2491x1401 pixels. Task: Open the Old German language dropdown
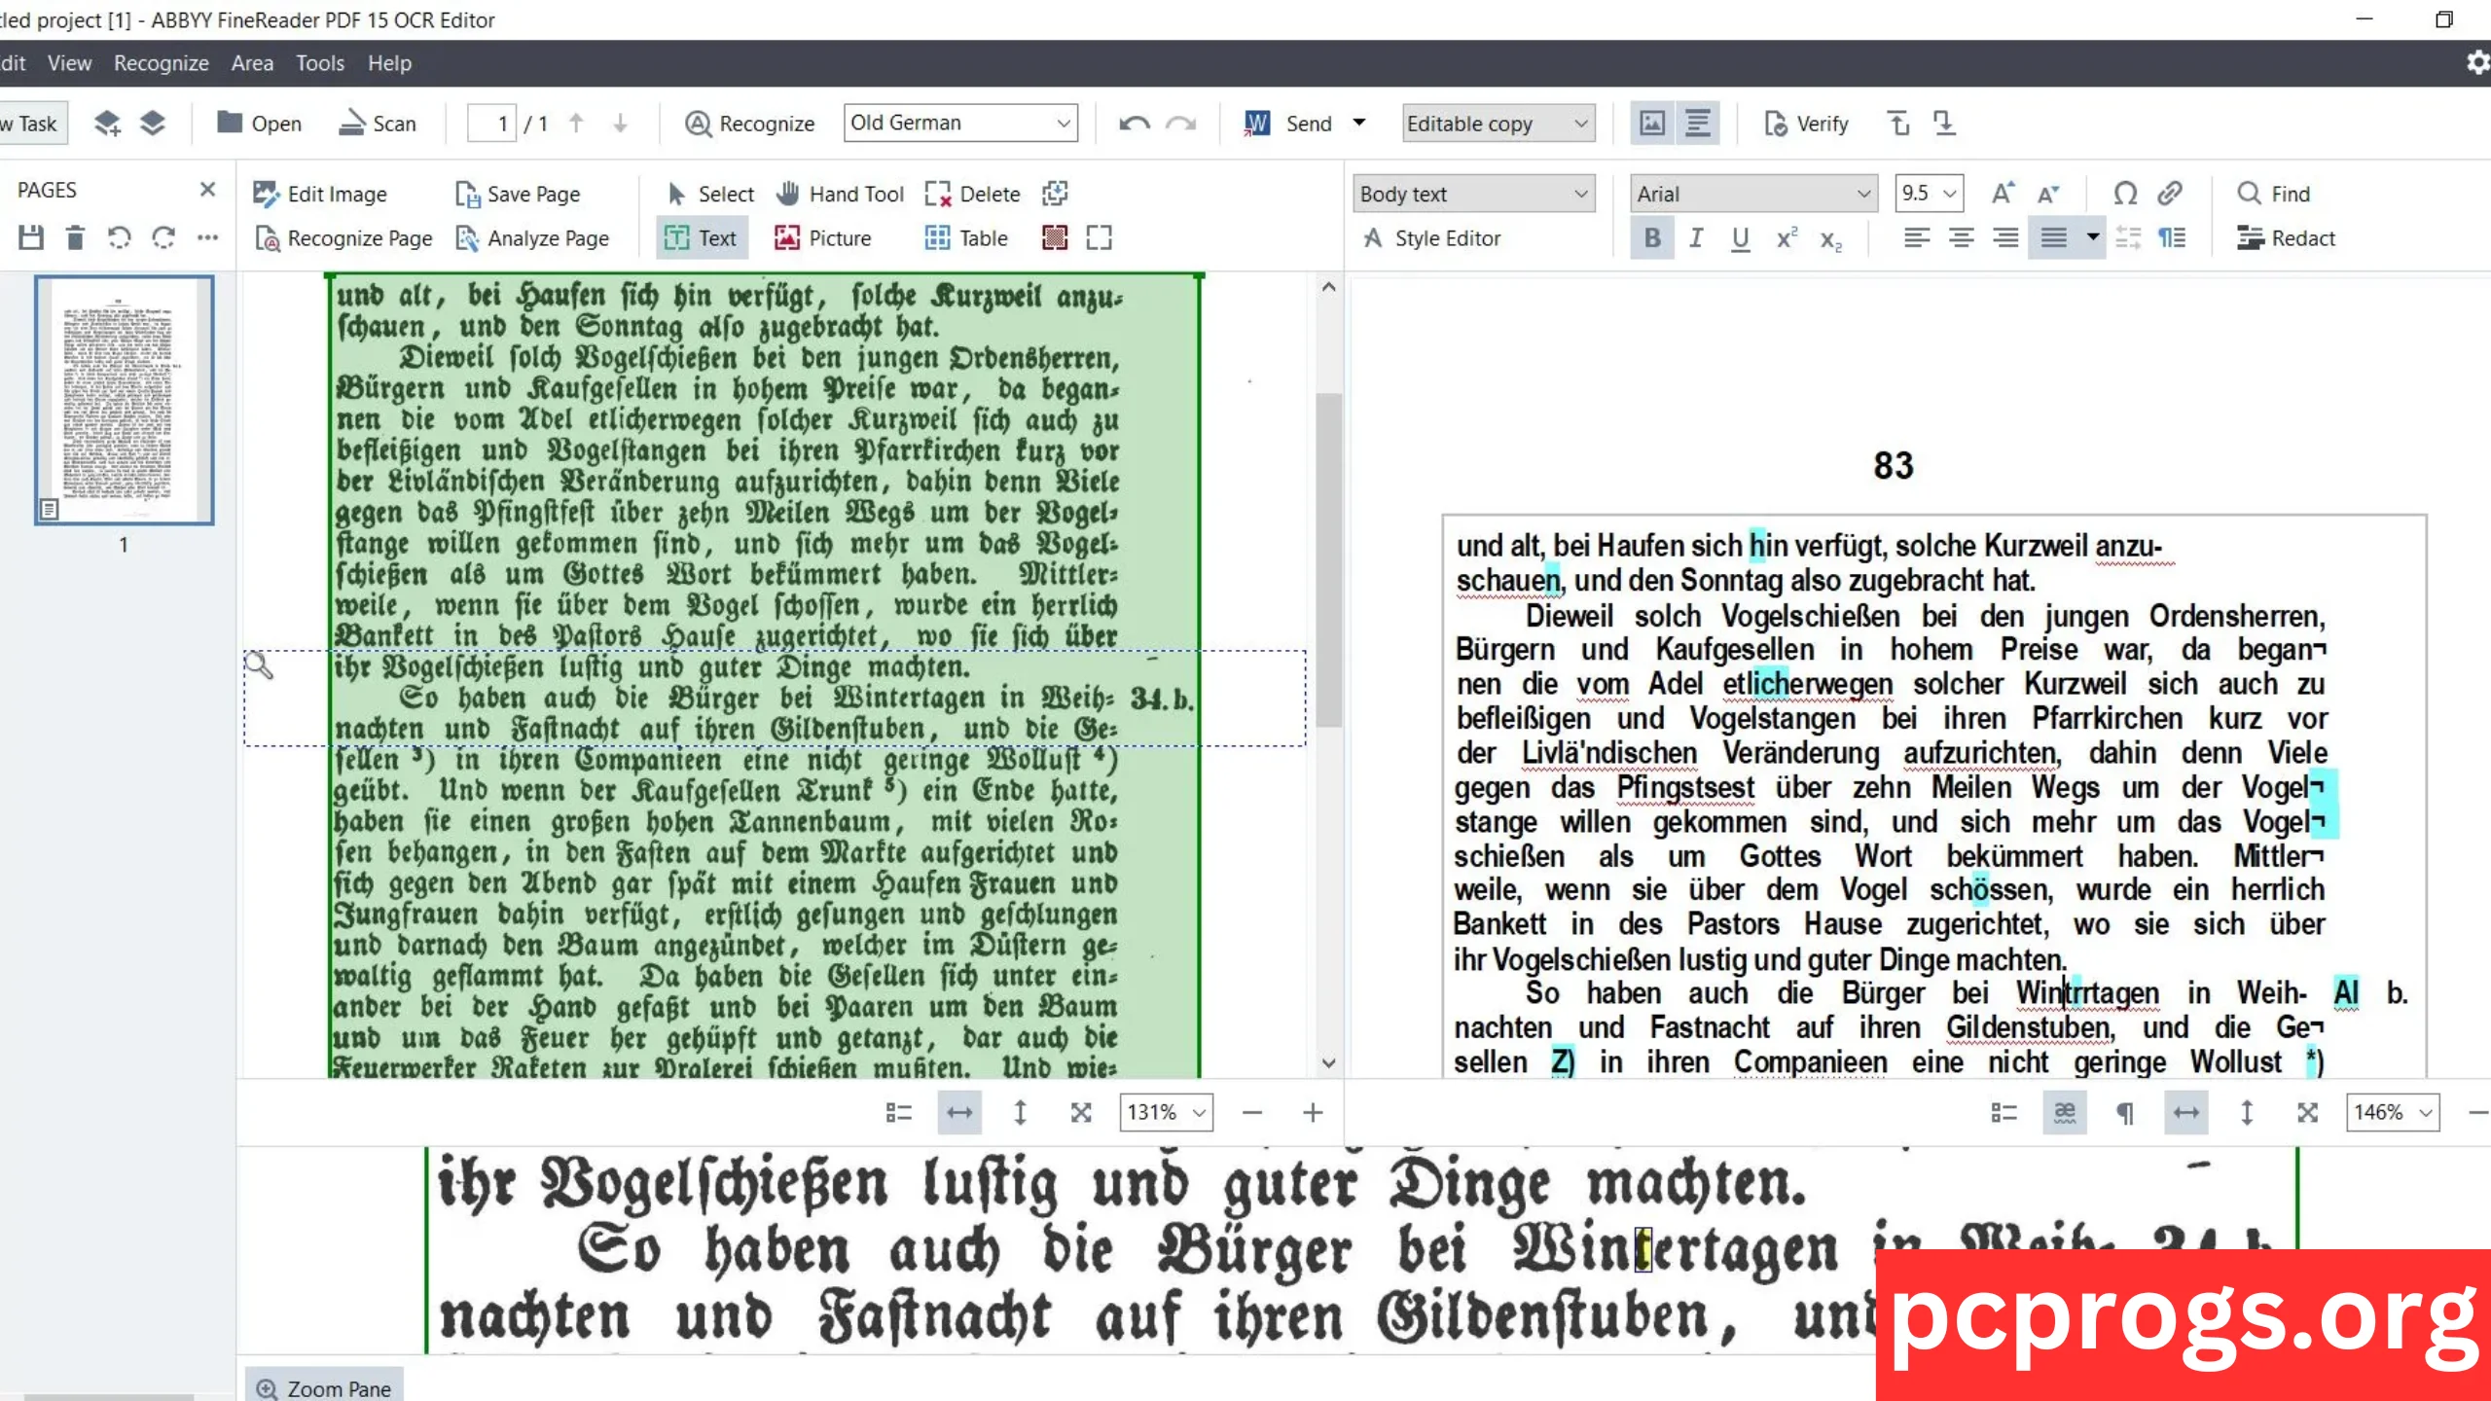(x=960, y=124)
